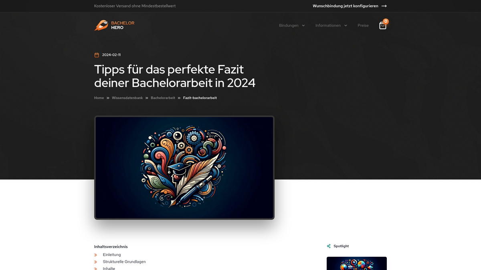Click the arrow icon after "Wunschbindung jetzt konfigurieren"
This screenshot has width=481, height=270.
click(x=384, y=6)
